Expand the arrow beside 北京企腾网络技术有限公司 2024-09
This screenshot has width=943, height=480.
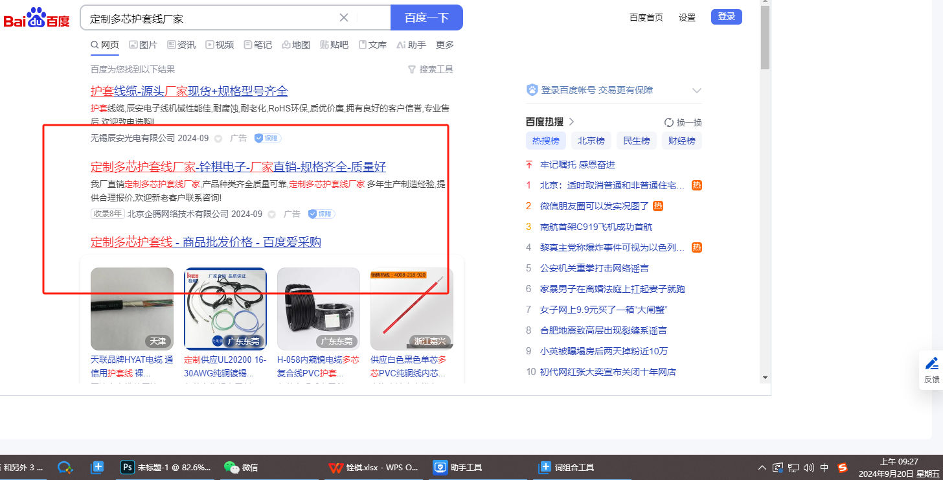tap(272, 214)
